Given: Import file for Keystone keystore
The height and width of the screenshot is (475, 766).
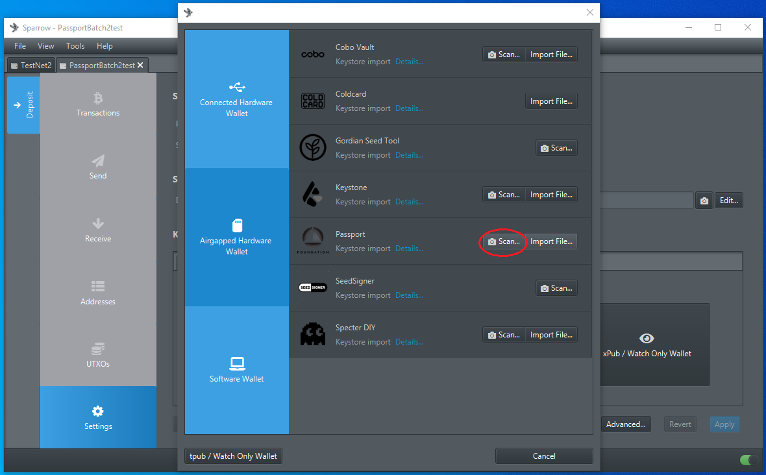Looking at the screenshot, I should point(552,195).
